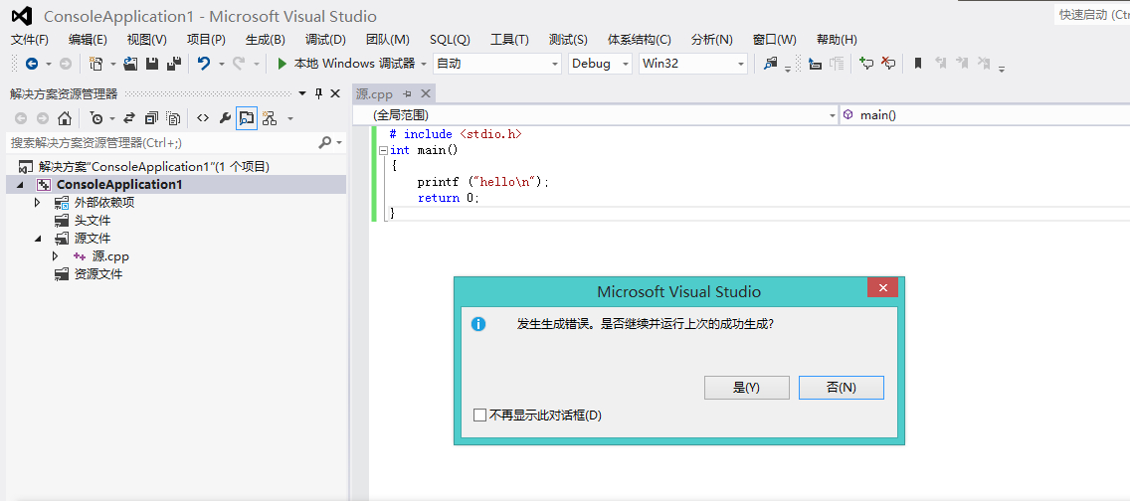The height and width of the screenshot is (501, 1130).
Task: Click the Open File toolbar icon
Action: pos(130,64)
